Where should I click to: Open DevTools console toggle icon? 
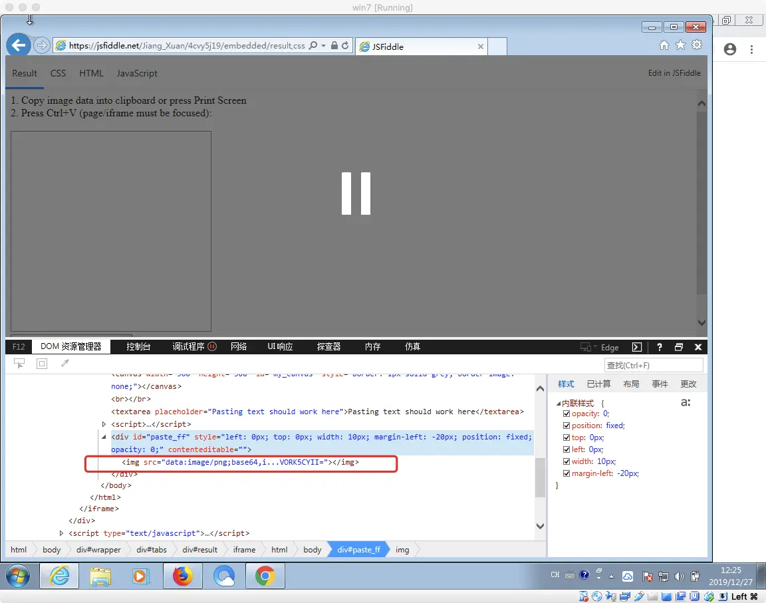637,346
